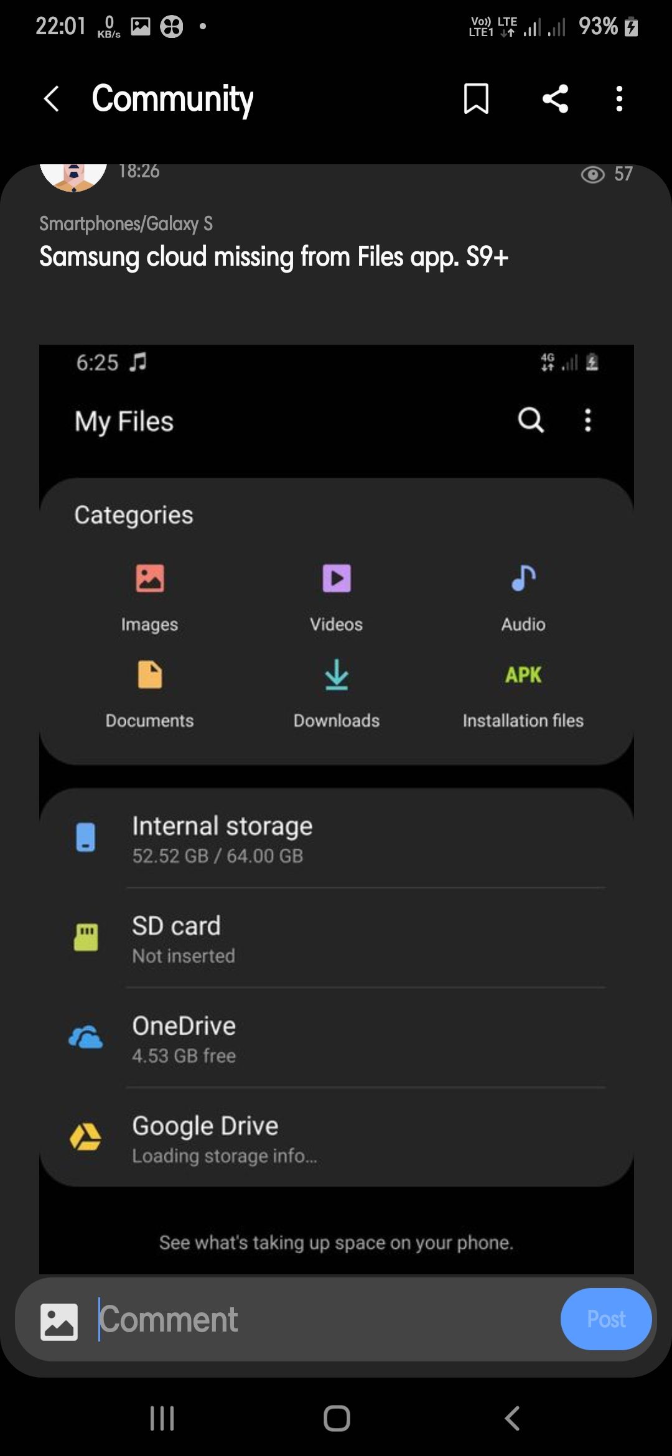
Task: Tap the OneDrive storage entry
Action: tap(336, 1038)
